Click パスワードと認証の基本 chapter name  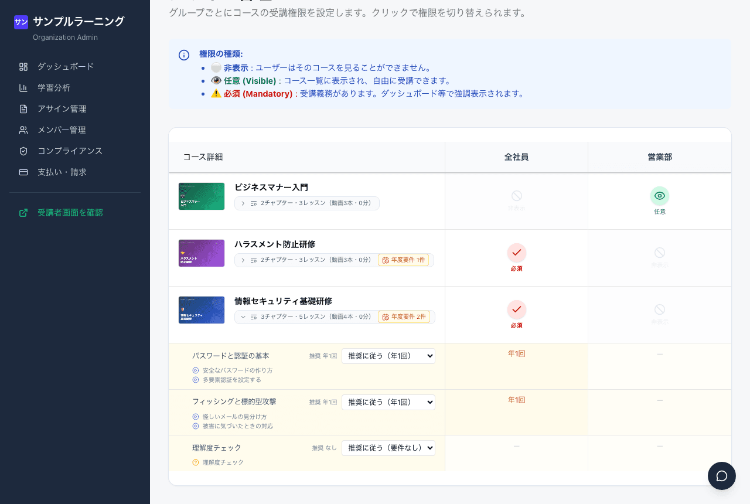click(231, 356)
